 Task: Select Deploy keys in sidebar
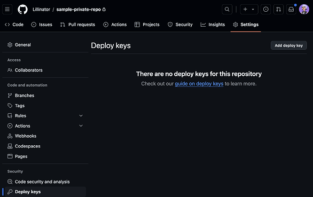(45, 192)
